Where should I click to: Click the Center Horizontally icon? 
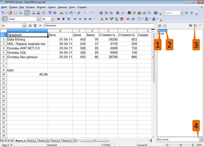coord(80,19)
